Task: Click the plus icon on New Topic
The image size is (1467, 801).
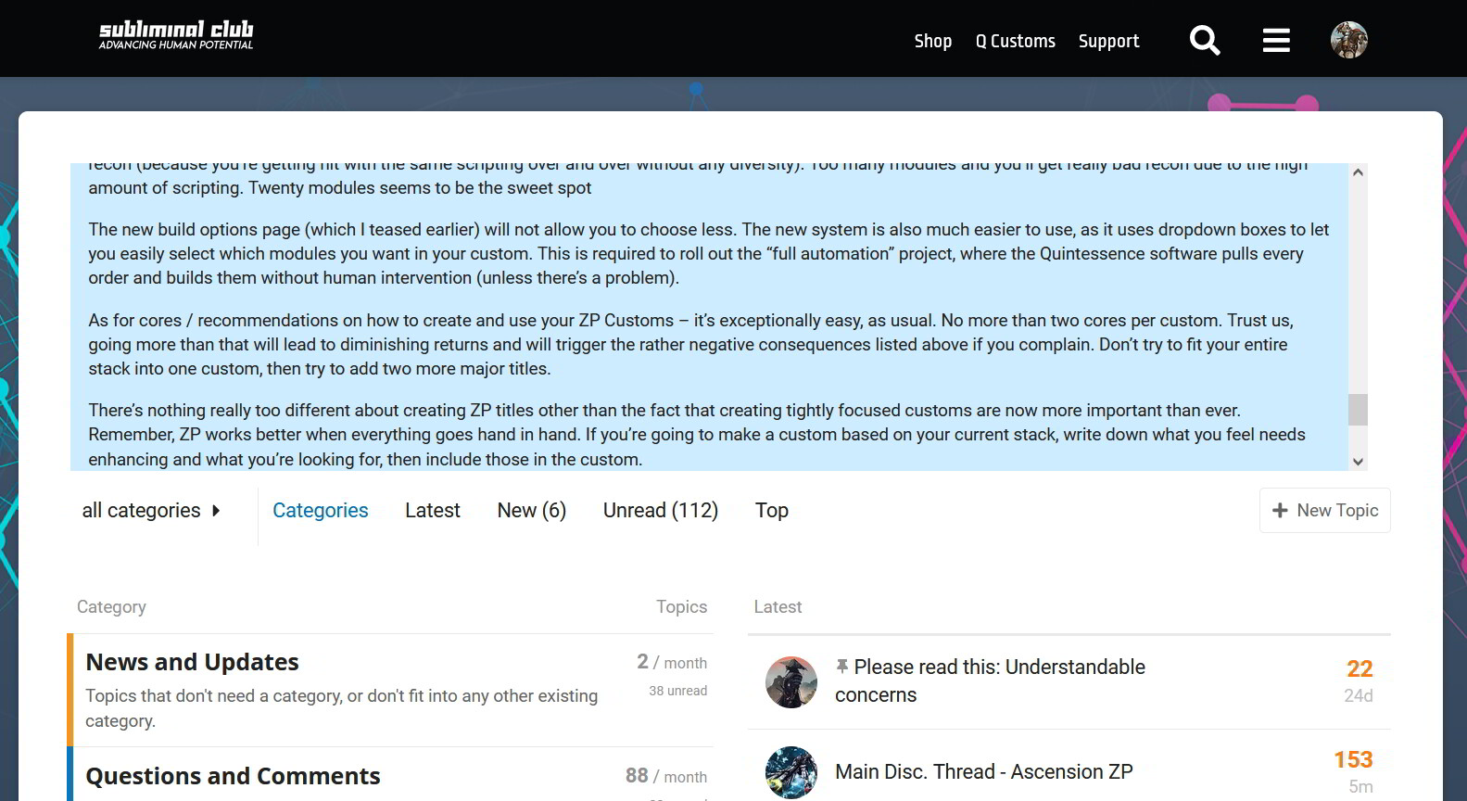Action: point(1280,510)
